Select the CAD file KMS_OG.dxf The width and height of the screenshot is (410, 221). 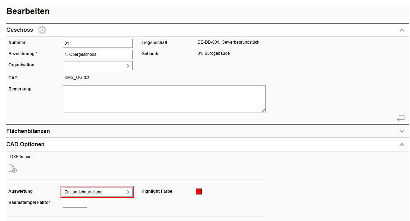click(78, 77)
